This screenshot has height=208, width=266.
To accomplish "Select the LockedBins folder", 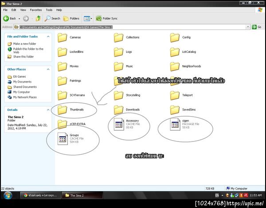I will (x=70, y=52).
